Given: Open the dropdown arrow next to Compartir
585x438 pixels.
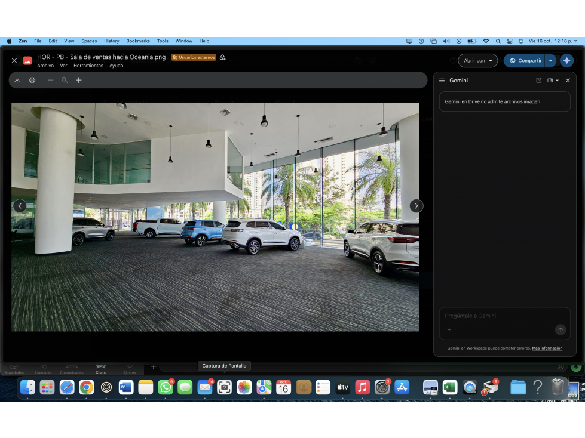Looking at the screenshot, I should (x=551, y=61).
